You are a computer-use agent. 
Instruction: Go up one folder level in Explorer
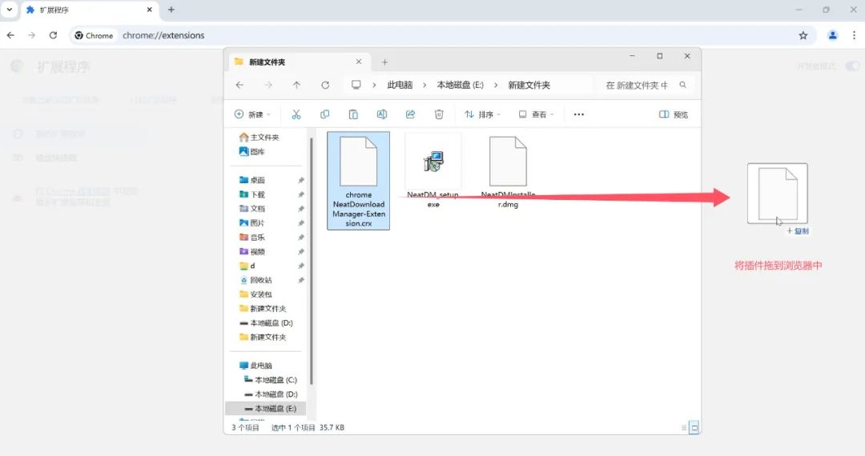[x=297, y=85]
